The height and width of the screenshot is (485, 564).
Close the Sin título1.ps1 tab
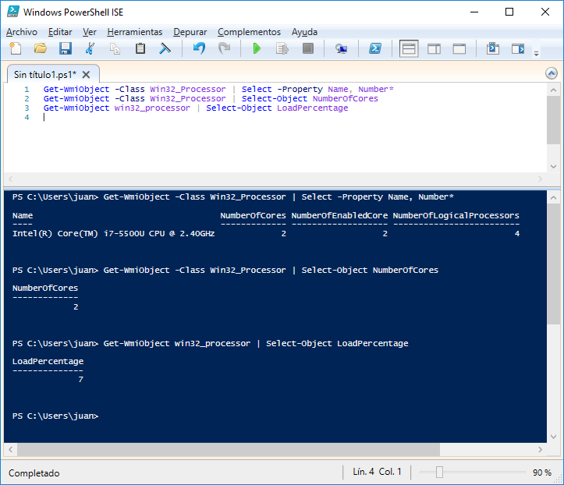[x=86, y=74]
